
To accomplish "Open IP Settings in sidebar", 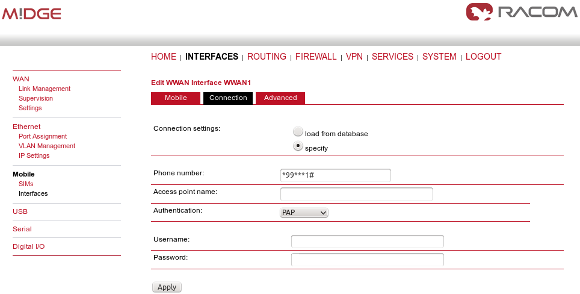I will 34,155.
